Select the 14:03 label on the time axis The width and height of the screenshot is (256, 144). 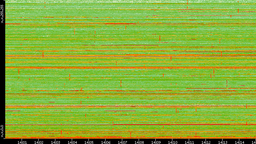55,142
